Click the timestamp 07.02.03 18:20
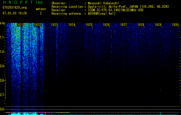181x115 pixels. pyautogui.click(x=15, y=13)
